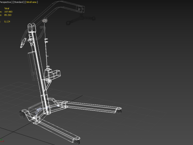This screenshot has width=193, height=145.
Task: Click the 0,124 statistics value
Action: click(7, 21)
